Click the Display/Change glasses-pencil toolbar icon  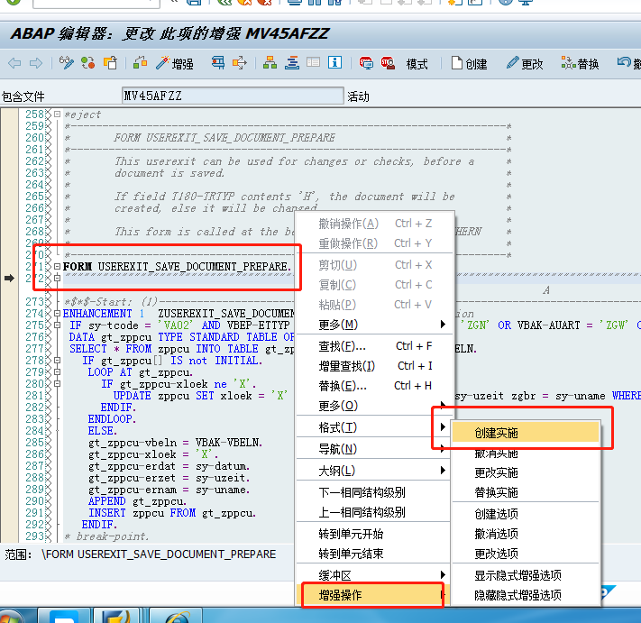pos(67,63)
